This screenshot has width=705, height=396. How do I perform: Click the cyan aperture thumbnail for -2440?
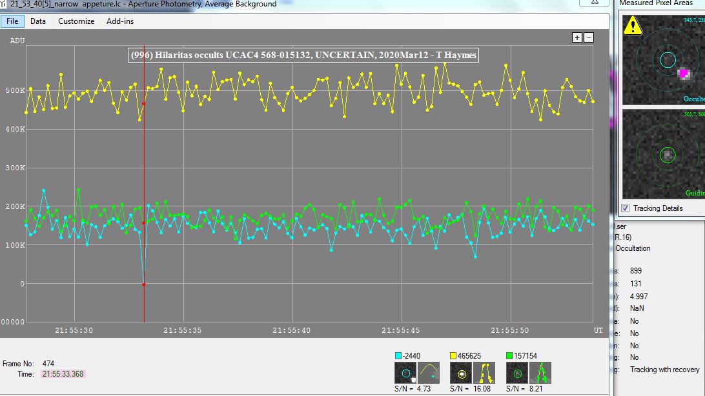pyautogui.click(x=405, y=373)
